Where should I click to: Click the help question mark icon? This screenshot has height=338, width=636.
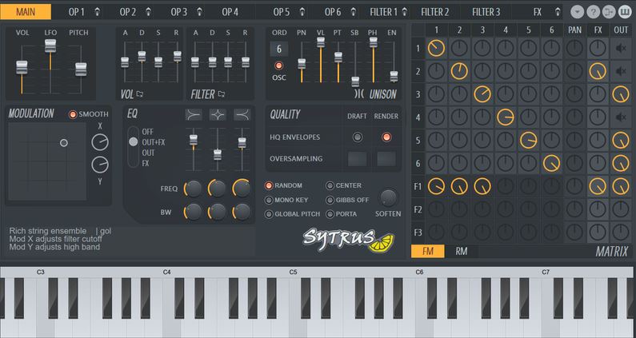point(593,12)
